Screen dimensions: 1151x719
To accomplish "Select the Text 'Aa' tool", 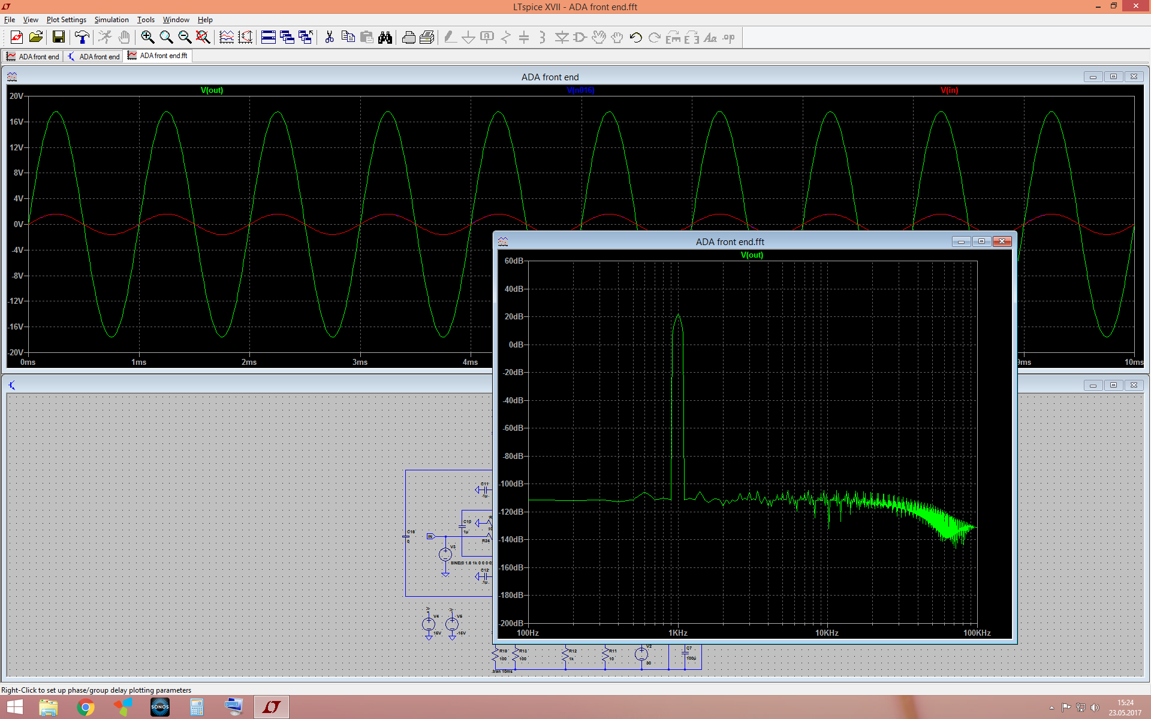I will pos(710,38).
